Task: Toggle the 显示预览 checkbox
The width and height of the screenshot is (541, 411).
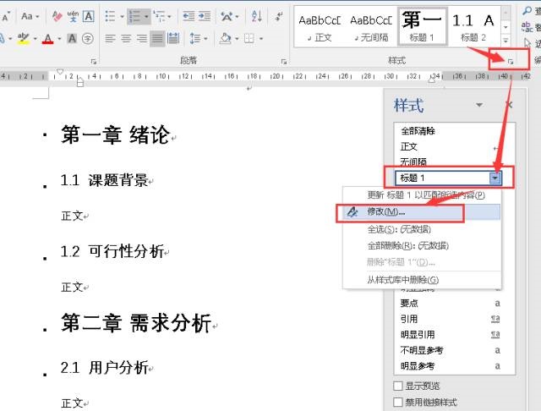Action: pos(399,386)
